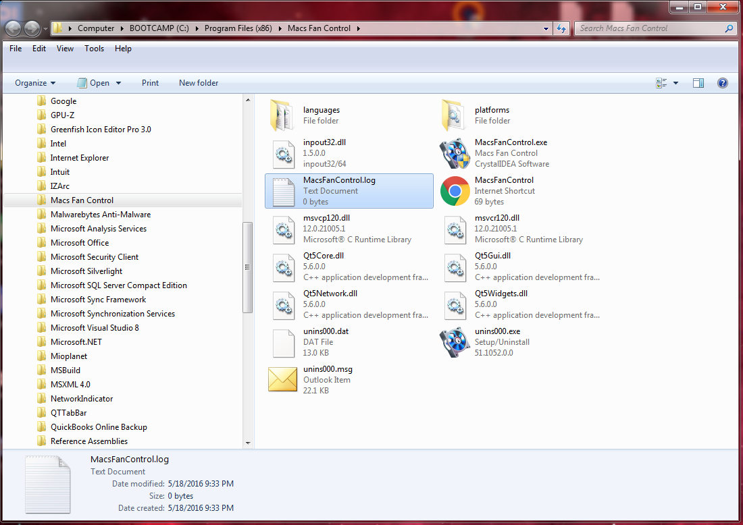Open the platforms folder icon

coord(455,115)
